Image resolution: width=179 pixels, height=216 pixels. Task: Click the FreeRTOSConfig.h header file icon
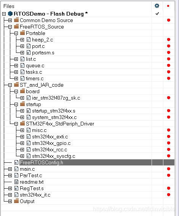coord(16,163)
